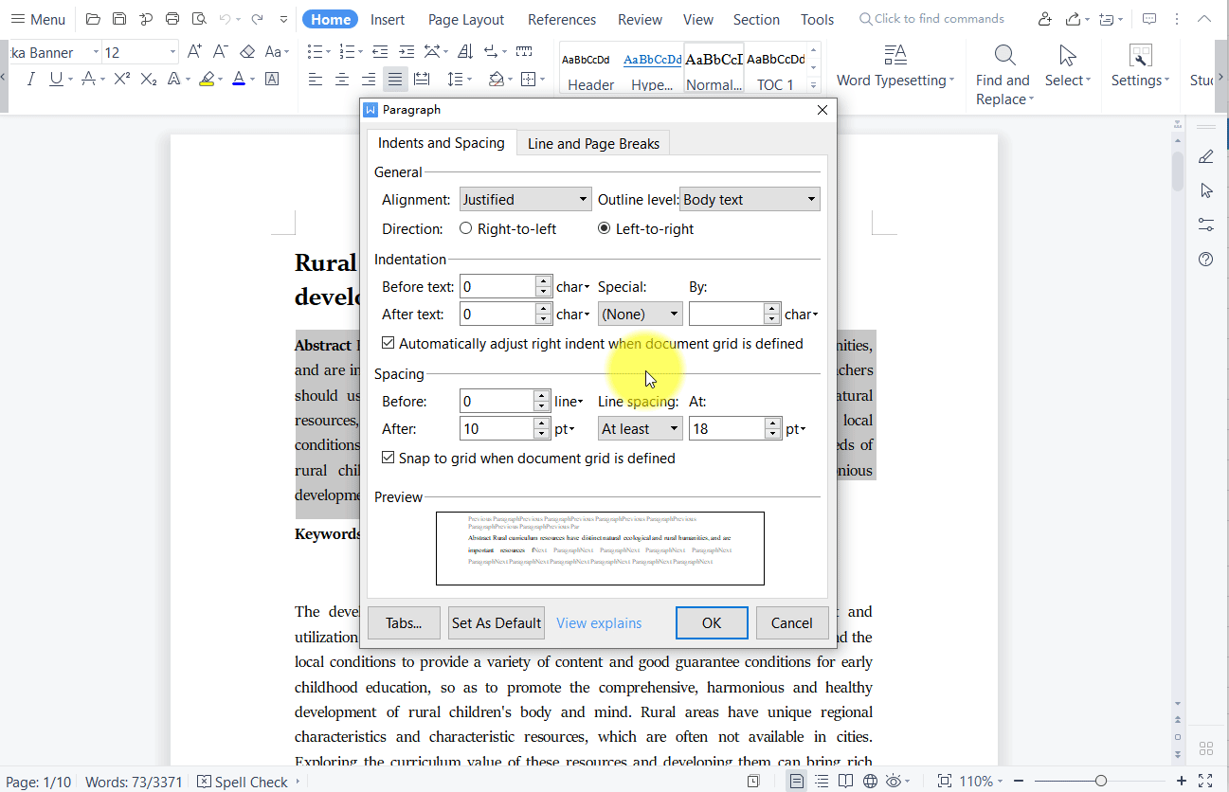Select the bulleted list icon

[316, 52]
